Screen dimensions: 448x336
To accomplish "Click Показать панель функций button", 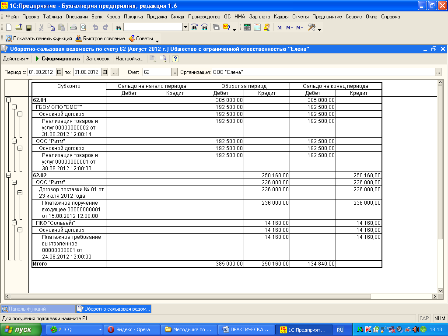I will coord(39,38).
